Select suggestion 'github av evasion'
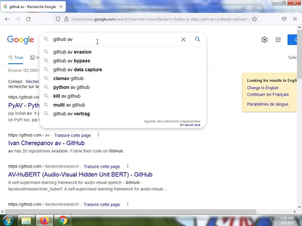302x226 pixels. click(x=123, y=52)
